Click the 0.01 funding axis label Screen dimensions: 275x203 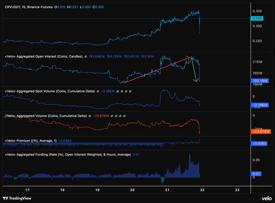click(256, 174)
